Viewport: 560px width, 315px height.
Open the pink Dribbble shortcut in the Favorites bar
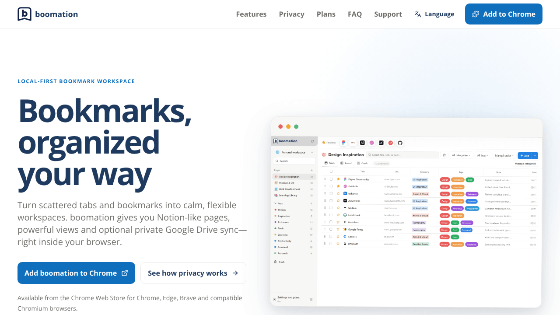click(x=371, y=143)
